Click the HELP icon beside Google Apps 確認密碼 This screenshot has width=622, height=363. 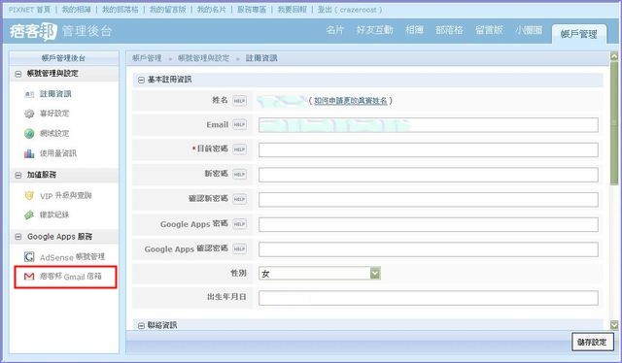tap(239, 248)
